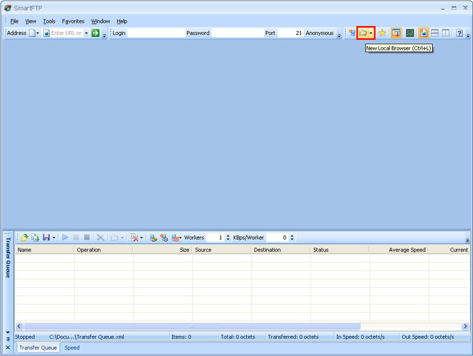The width and height of the screenshot is (473, 356).
Task: Click the KBps/Worker value field
Action: tap(277, 238)
